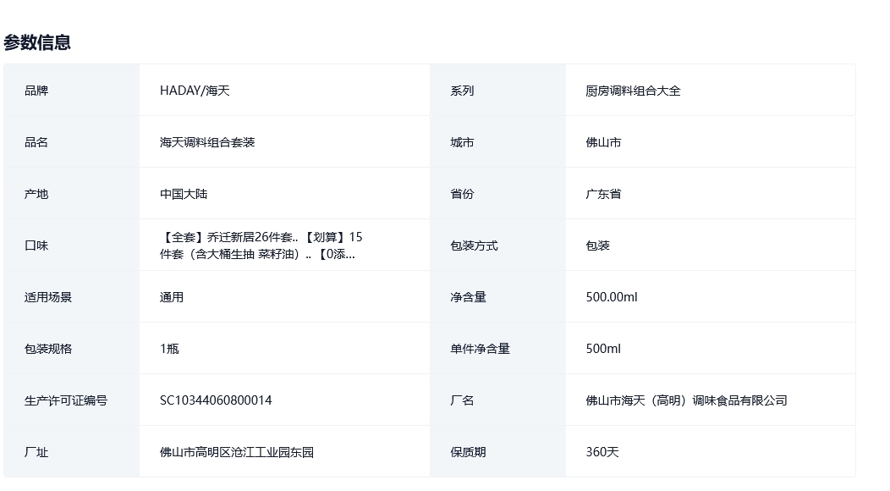Click the 通用 usage scenario value

pyautogui.click(x=172, y=298)
